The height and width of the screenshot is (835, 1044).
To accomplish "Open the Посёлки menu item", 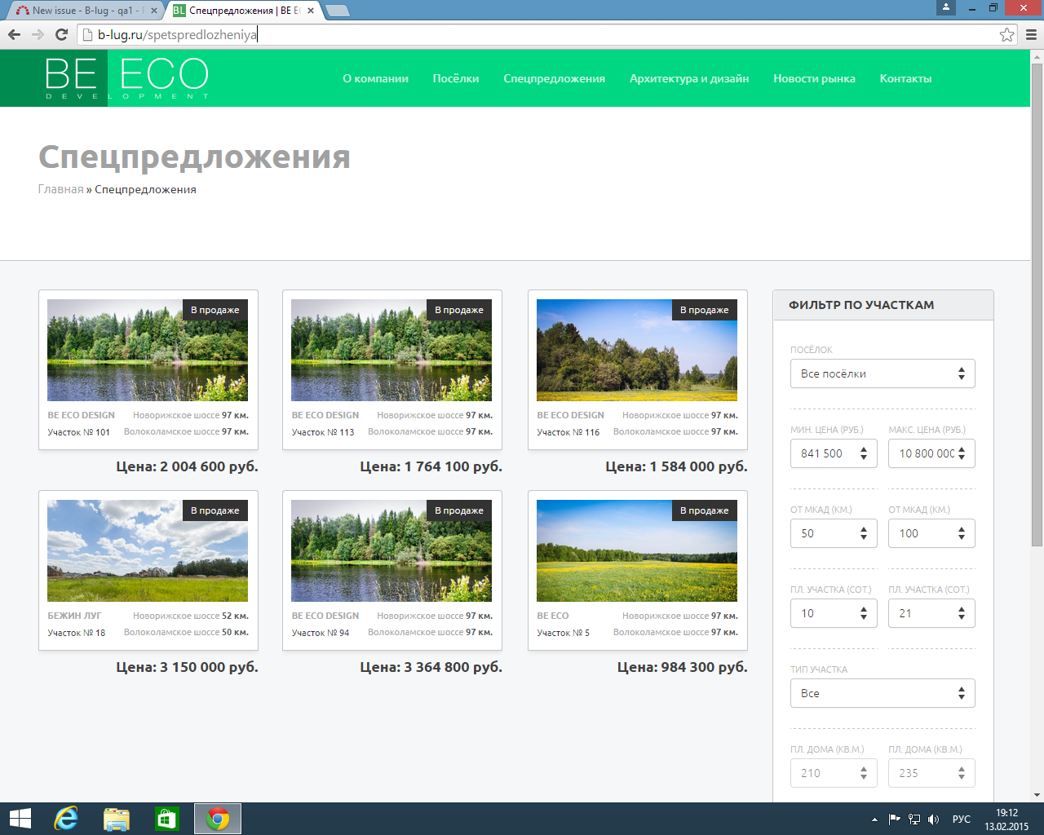I will coord(455,78).
